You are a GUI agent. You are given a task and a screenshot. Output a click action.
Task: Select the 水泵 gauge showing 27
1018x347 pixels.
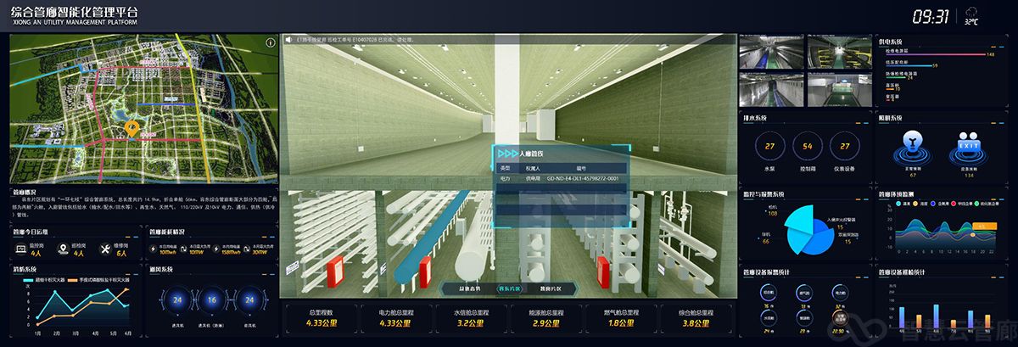tap(769, 146)
